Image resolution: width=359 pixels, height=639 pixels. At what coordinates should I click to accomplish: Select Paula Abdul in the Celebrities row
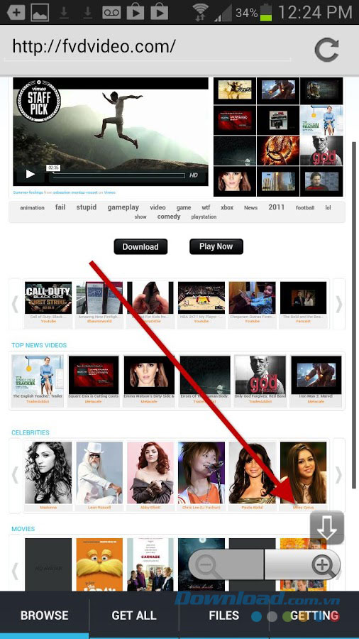253,473
